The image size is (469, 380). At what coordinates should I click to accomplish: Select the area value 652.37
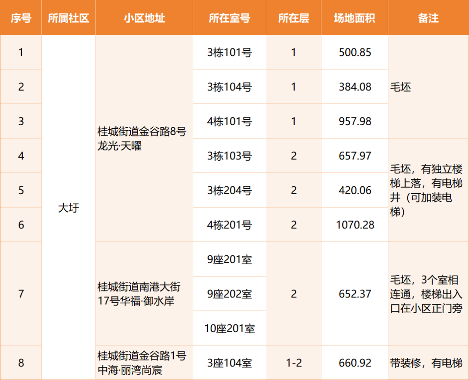pyautogui.click(x=354, y=294)
